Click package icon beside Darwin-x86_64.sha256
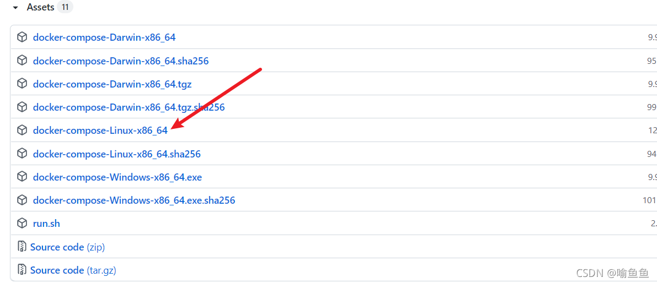This screenshot has height=283, width=657. tap(22, 61)
